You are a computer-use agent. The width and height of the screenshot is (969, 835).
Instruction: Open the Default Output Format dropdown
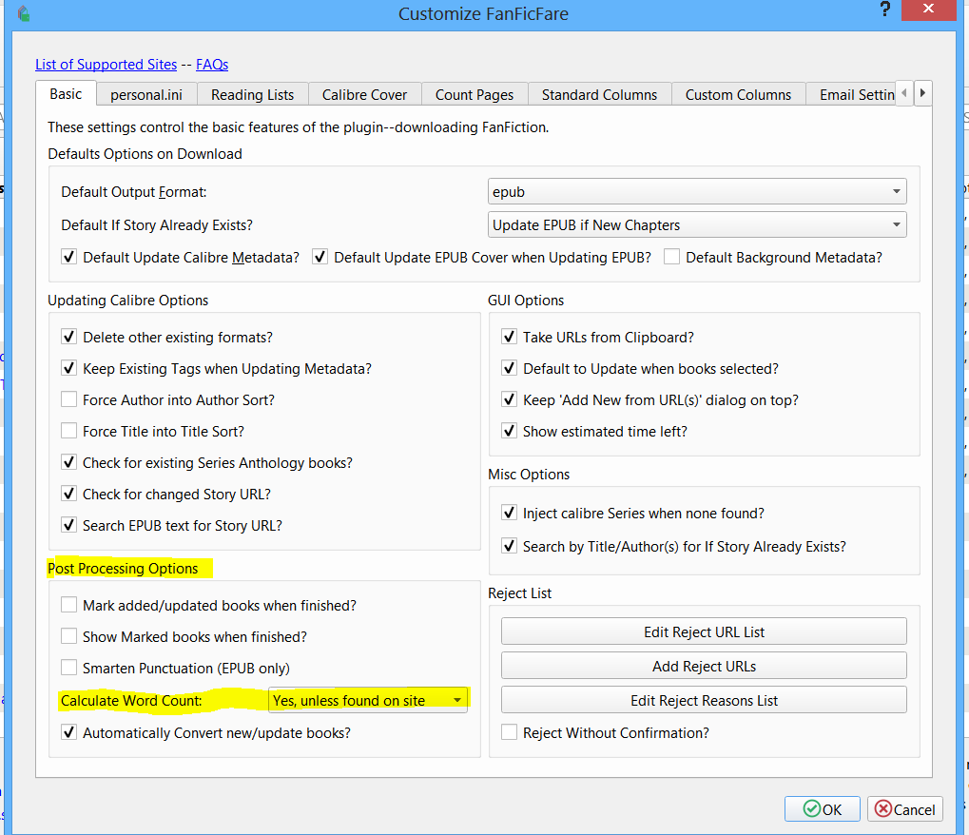pyautogui.click(x=697, y=191)
